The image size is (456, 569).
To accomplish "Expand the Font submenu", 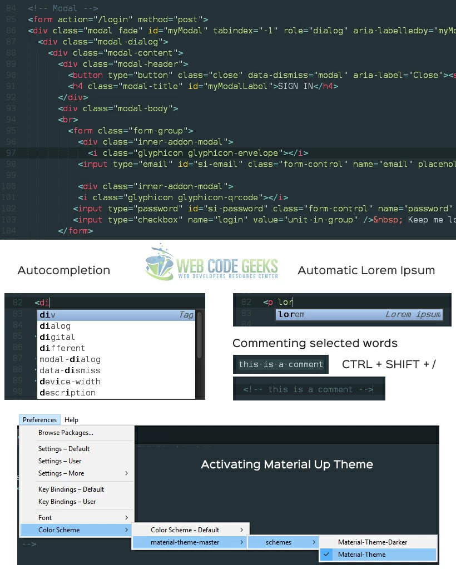I will [x=77, y=517].
